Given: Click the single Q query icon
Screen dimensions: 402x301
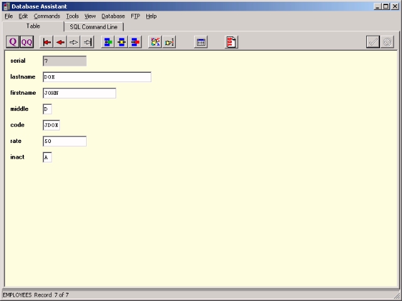Looking at the screenshot, I should pos(13,42).
